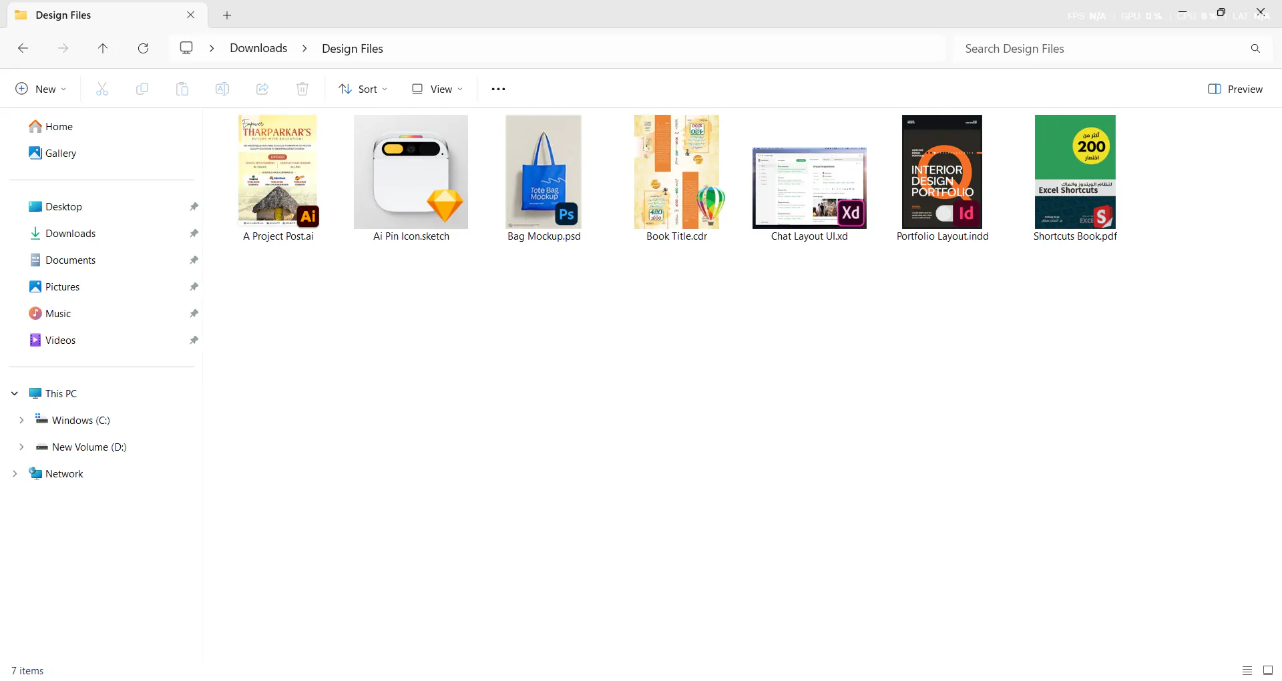Image resolution: width=1282 pixels, height=681 pixels.
Task: Open Gallery in the sidebar
Action: [x=53, y=153]
